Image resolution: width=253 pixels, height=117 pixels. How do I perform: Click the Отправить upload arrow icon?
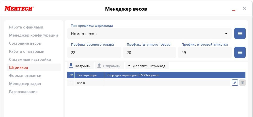coord(99,66)
